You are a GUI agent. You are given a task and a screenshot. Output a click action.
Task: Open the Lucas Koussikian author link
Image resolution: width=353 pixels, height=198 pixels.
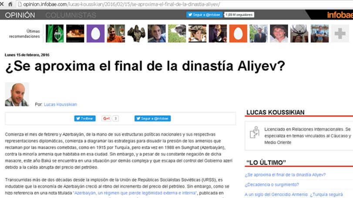pyautogui.click(x=61, y=104)
